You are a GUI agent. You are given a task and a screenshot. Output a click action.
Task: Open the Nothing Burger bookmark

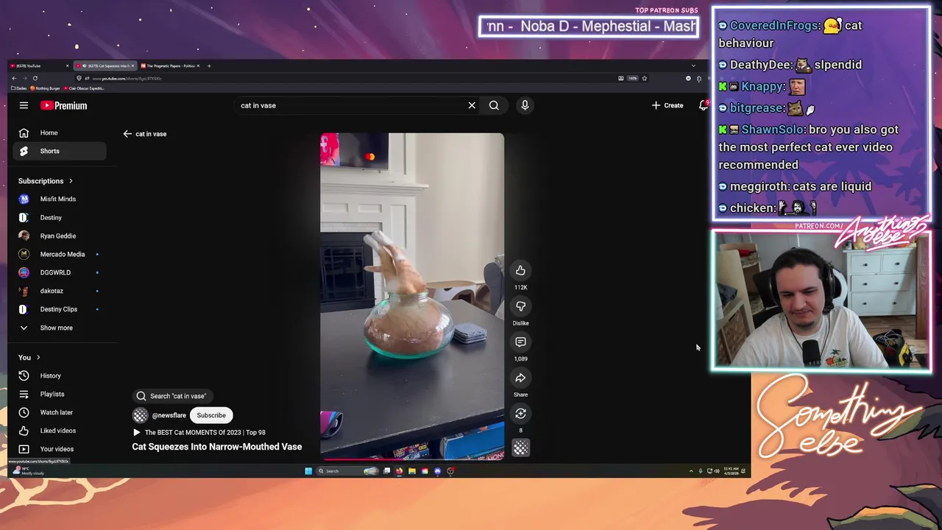pyautogui.click(x=46, y=88)
